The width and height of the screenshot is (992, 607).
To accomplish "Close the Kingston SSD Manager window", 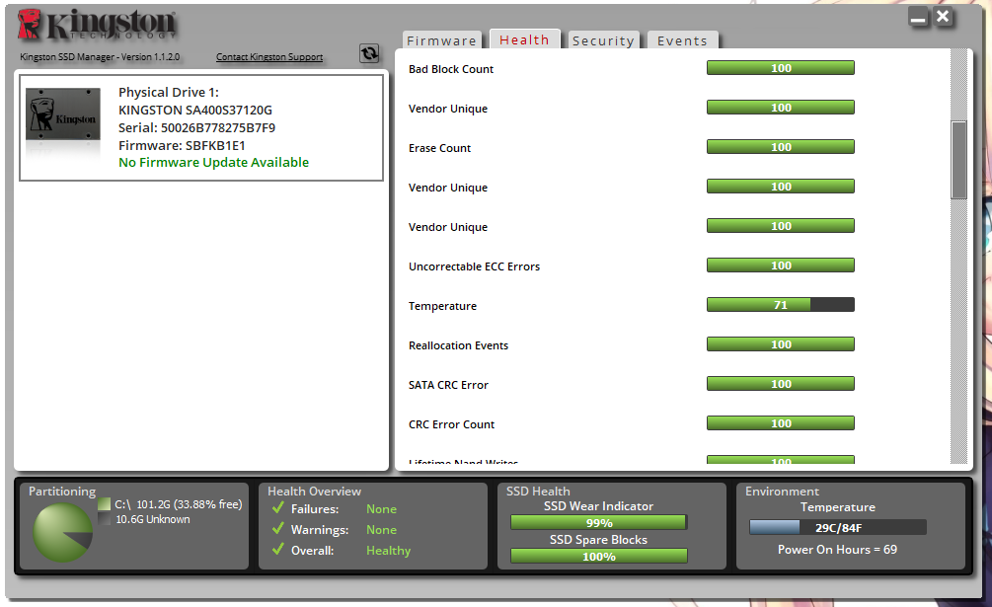I will 943,17.
